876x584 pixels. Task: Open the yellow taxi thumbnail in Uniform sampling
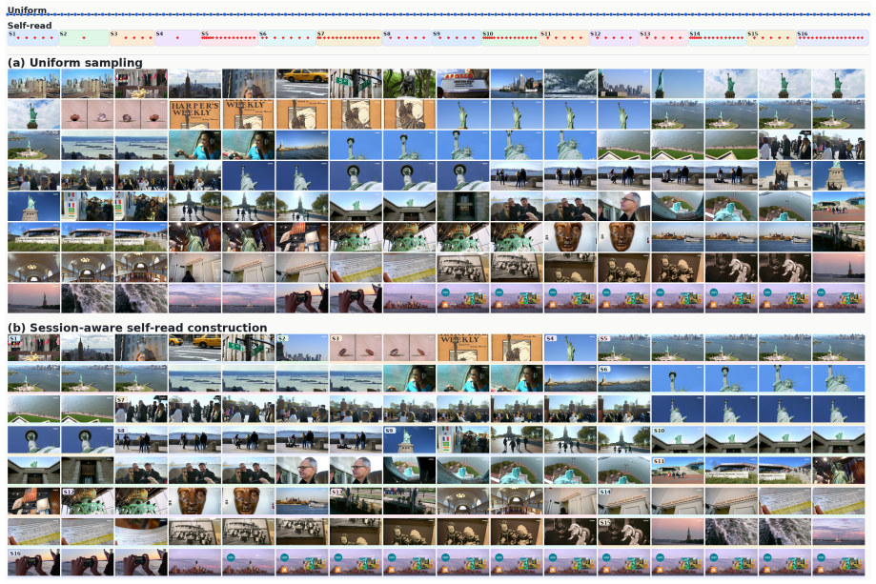click(302, 83)
